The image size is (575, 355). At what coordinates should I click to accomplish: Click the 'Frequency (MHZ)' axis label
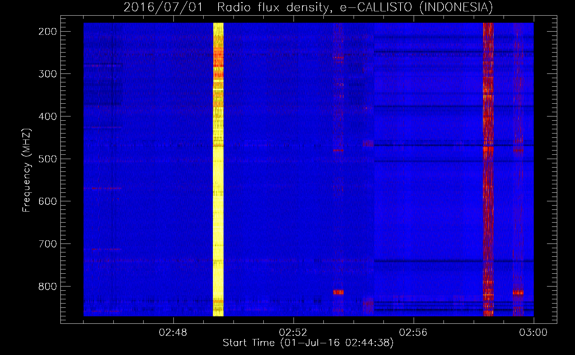click(x=27, y=170)
